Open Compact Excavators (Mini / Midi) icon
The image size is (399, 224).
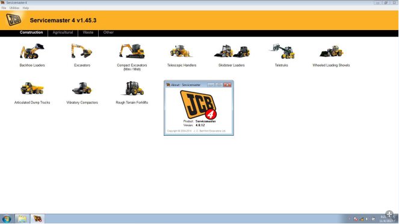(132, 51)
